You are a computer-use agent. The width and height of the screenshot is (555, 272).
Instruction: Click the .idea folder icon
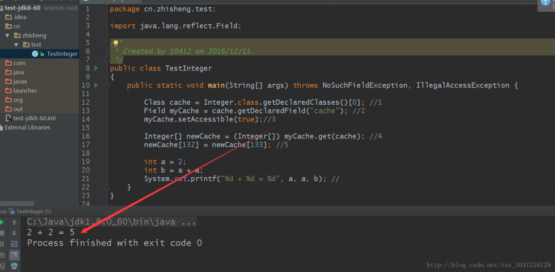pyautogui.click(x=8, y=17)
